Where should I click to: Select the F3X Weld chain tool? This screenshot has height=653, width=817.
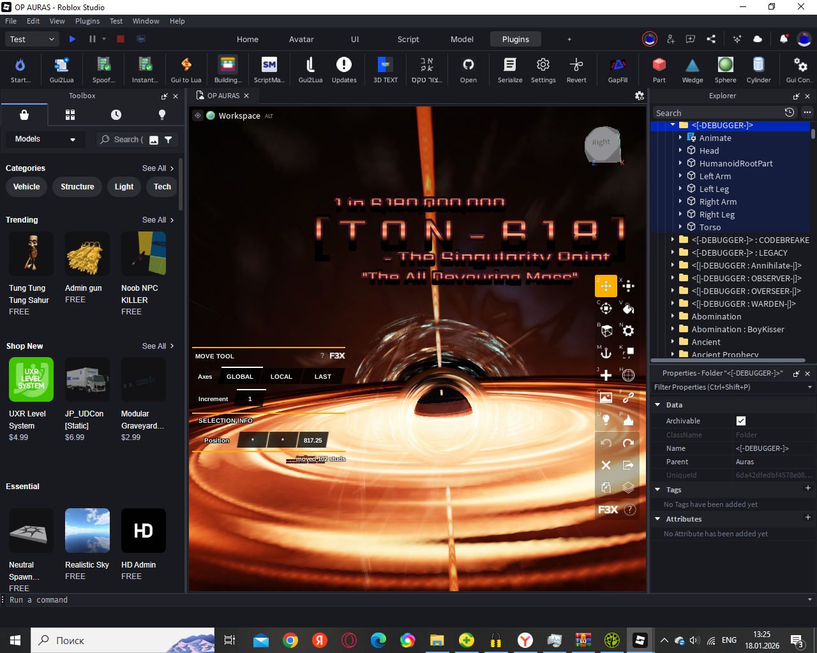(x=628, y=397)
